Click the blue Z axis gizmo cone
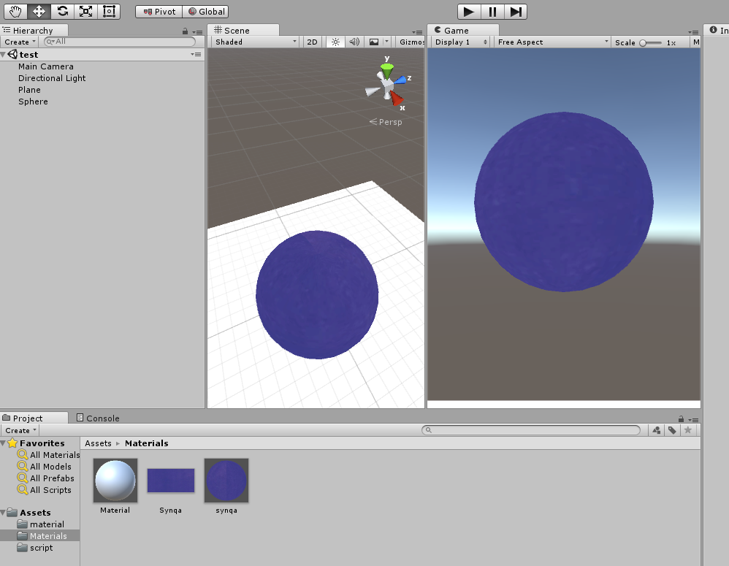The image size is (729, 566). [399, 81]
